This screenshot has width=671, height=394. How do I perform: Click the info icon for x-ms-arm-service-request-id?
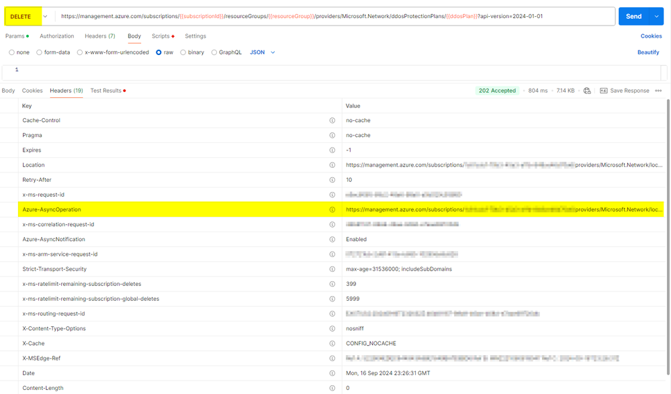point(332,254)
